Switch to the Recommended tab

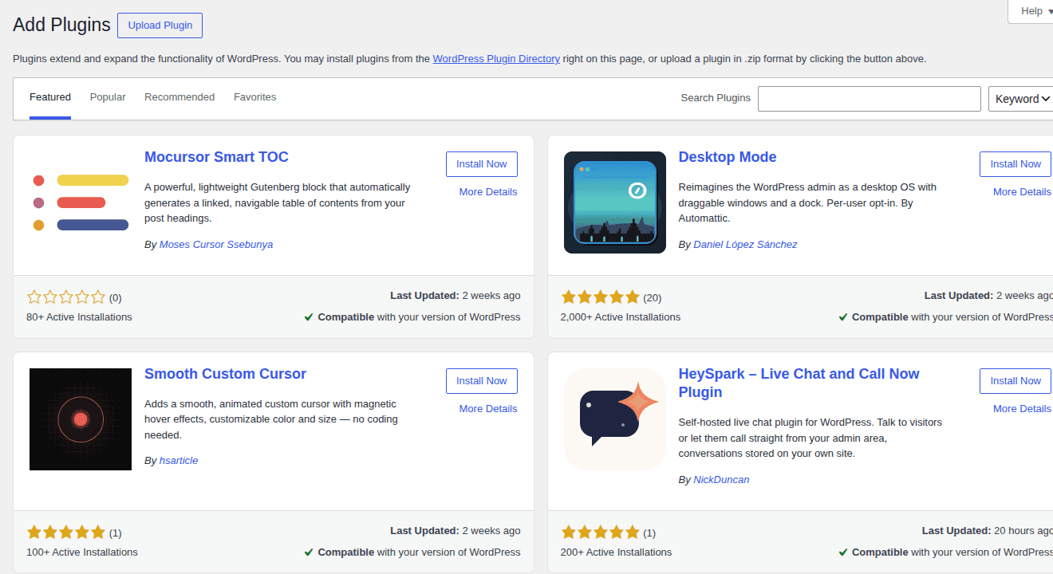tap(179, 97)
